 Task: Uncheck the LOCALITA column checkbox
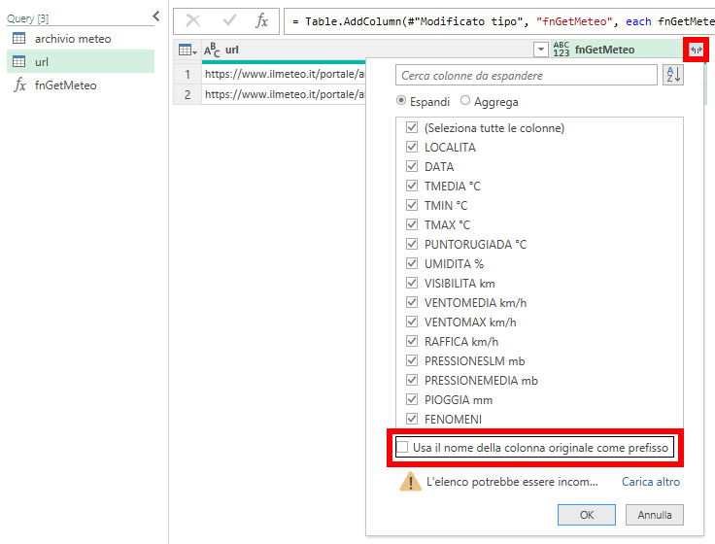tap(412, 147)
